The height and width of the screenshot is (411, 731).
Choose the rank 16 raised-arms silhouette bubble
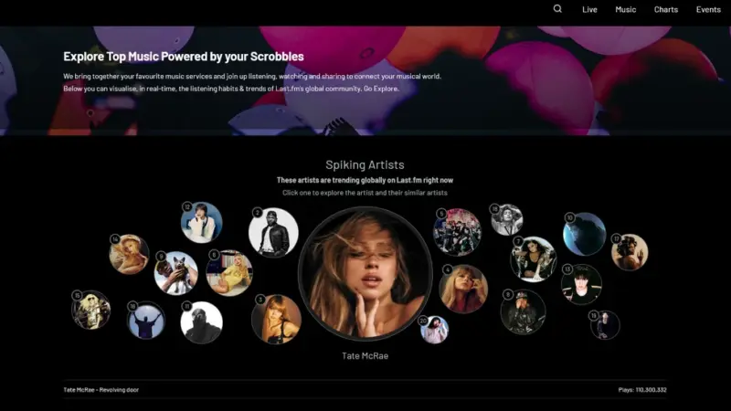point(145,321)
